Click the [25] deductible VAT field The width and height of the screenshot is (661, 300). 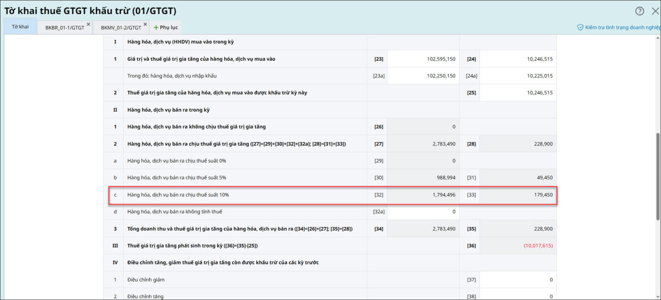click(518, 93)
